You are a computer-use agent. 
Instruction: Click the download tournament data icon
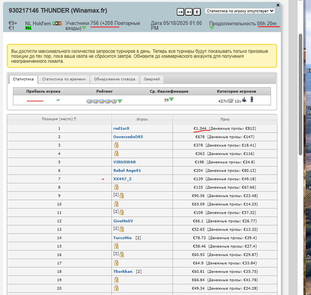[x=197, y=12]
